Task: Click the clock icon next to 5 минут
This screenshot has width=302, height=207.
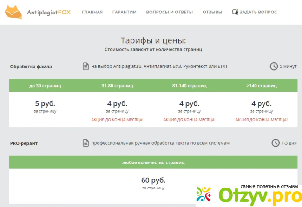Action: (x=274, y=66)
